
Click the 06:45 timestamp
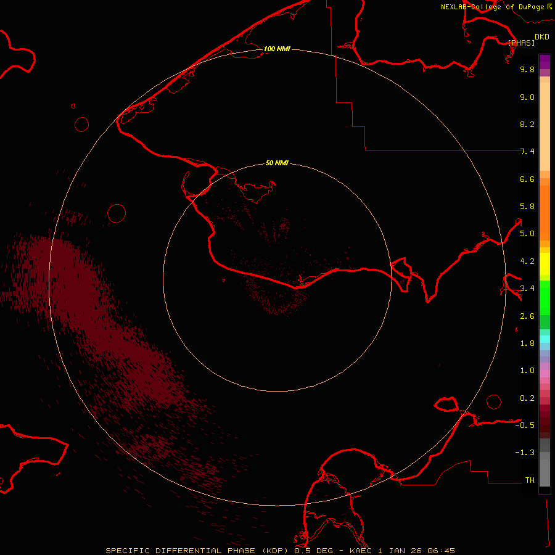(x=441, y=551)
